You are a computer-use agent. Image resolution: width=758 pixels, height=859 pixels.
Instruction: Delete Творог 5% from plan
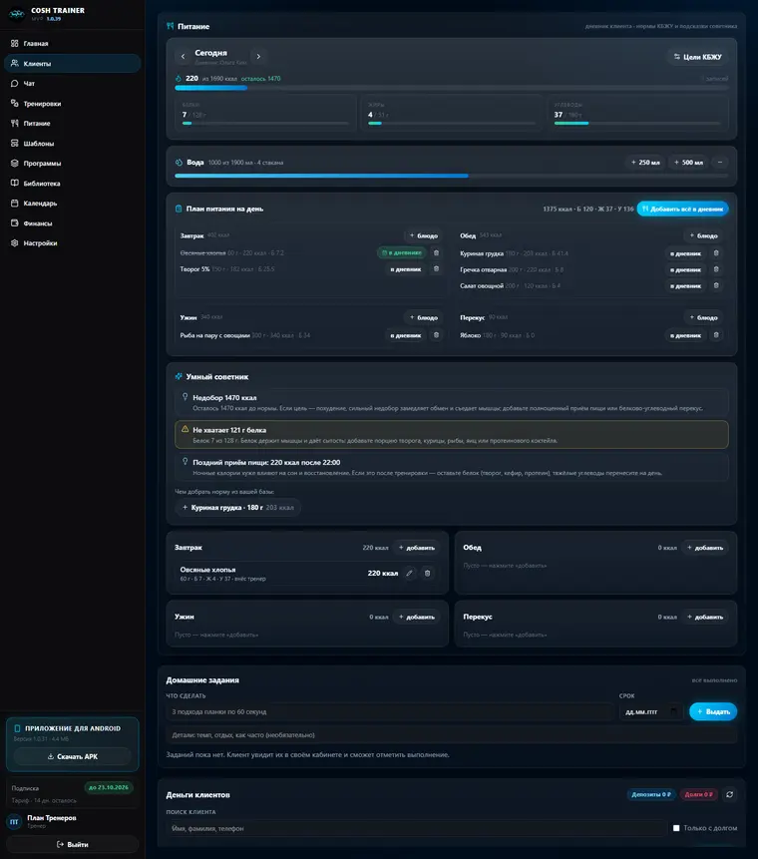pyautogui.click(x=437, y=269)
